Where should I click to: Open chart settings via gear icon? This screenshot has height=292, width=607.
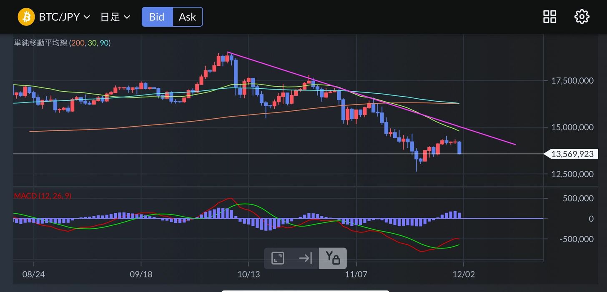(582, 17)
